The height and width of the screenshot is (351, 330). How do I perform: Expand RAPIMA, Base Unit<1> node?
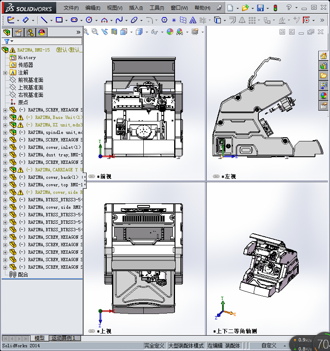(5, 118)
